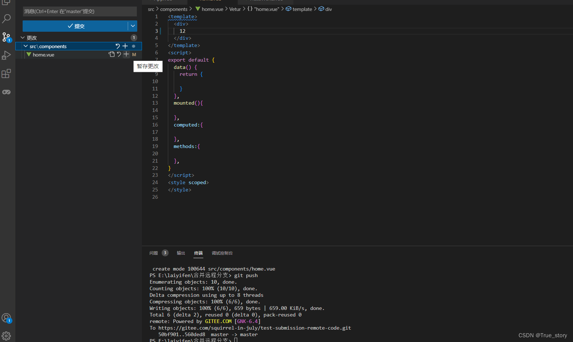Open the Manage gear icon
The height and width of the screenshot is (342, 573).
[x=7, y=336]
